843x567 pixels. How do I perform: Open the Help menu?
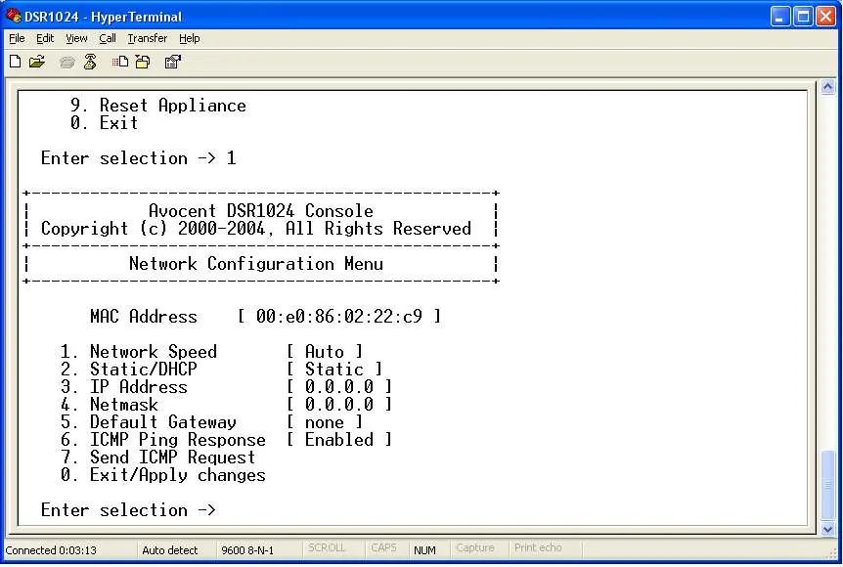pyautogui.click(x=190, y=38)
